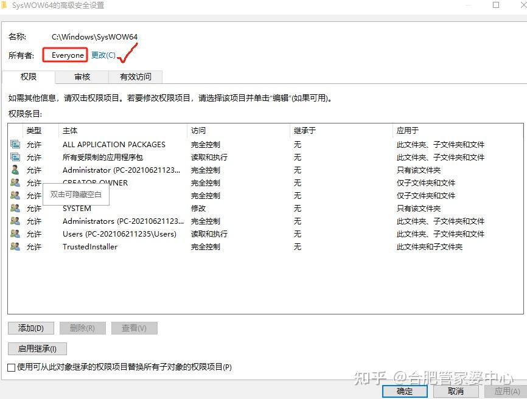Switch to the 审核 tab
527x399 pixels.
(x=82, y=77)
